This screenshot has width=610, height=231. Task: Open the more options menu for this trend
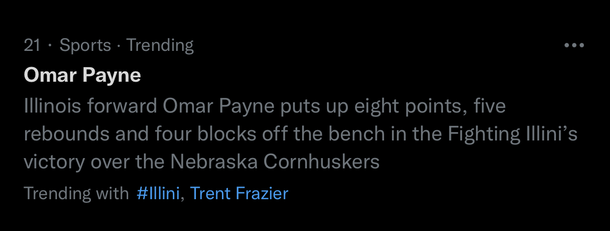click(x=574, y=46)
